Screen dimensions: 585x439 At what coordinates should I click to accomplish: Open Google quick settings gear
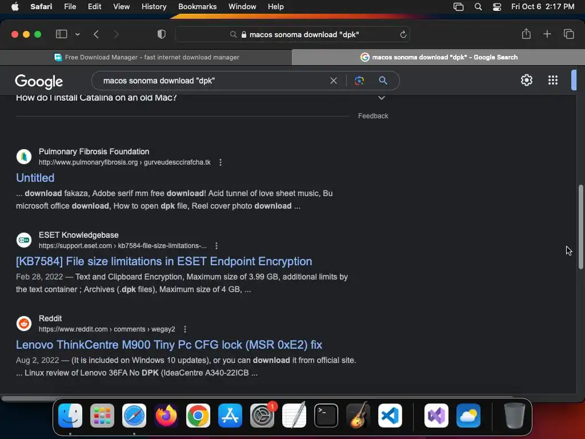[x=526, y=80]
